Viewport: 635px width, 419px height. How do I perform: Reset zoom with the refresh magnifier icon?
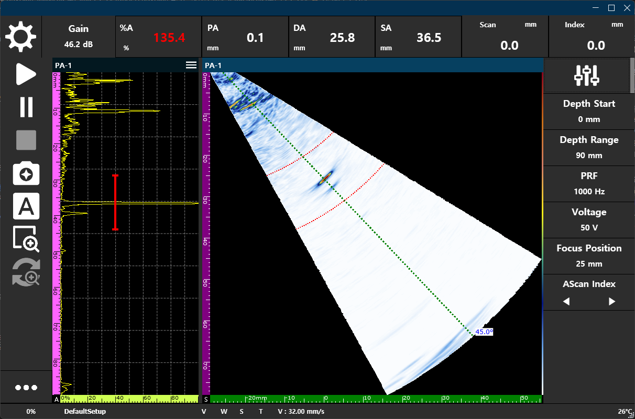(x=26, y=272)
